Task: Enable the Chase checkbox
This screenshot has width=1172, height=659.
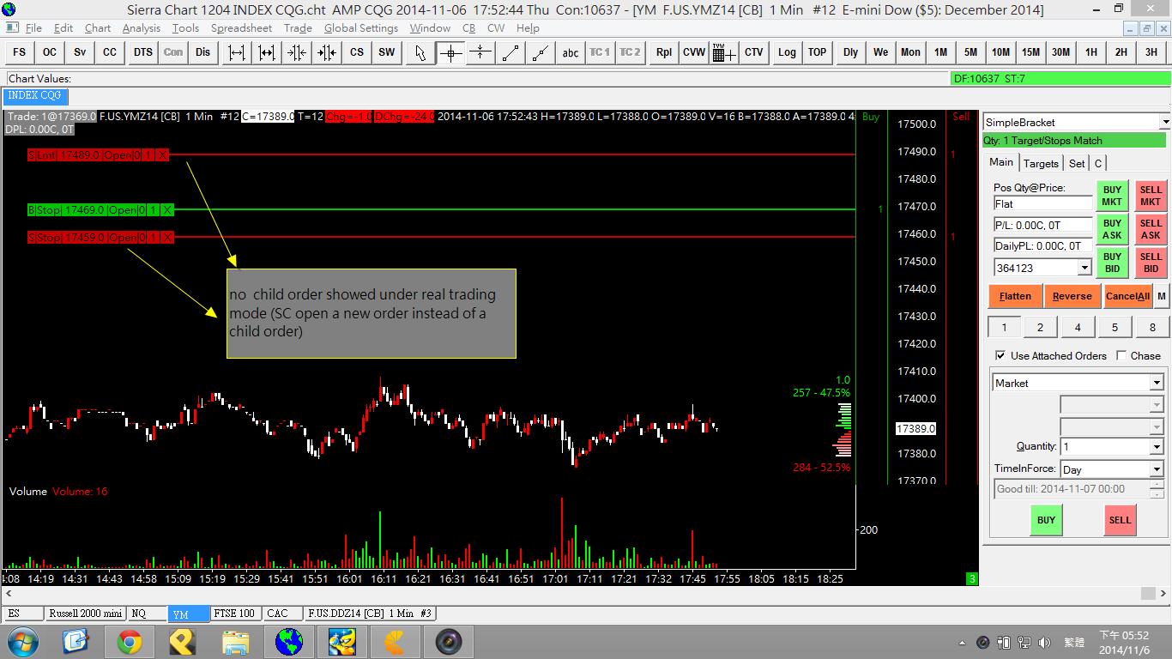Action: (x=1122, y=355)
